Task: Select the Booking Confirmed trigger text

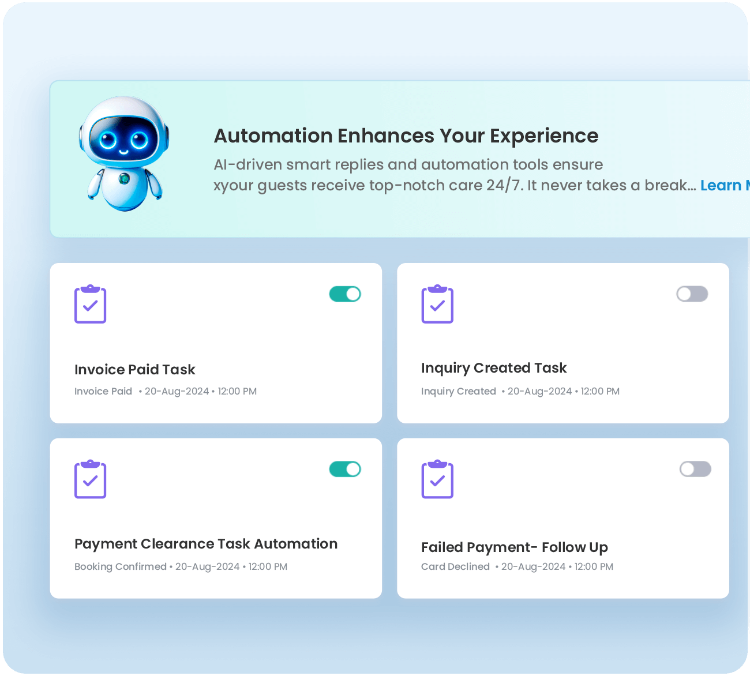Action: pos(121,566)
